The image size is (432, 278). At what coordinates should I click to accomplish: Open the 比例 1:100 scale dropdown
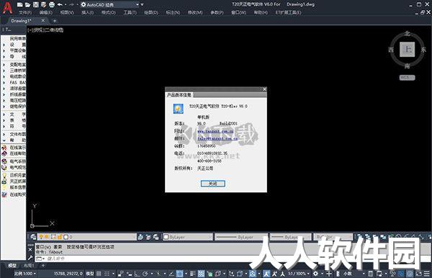(x=24, y=274)
